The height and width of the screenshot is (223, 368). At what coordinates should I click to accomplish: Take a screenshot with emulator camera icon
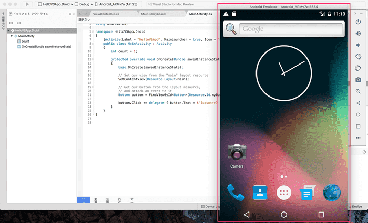click(358, 80)
